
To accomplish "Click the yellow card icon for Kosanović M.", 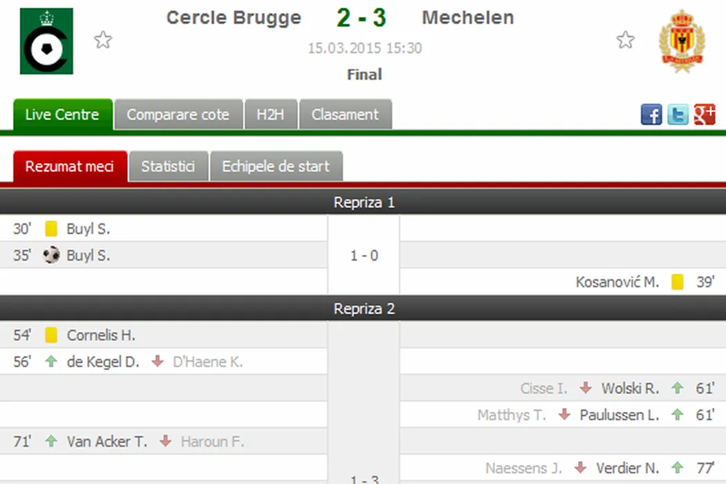I will [x=678, y=282].
